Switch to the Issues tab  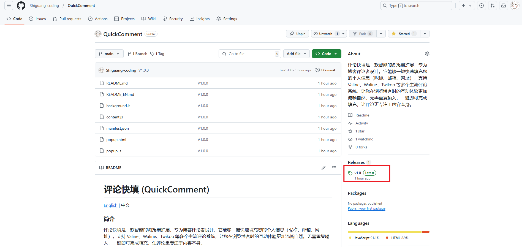(37, 19)
